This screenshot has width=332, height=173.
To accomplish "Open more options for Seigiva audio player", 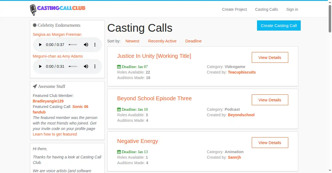I will point(95,45).
